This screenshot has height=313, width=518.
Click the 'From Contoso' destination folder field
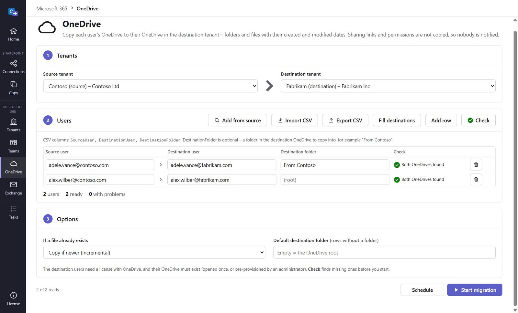click(x=335, y=165)
